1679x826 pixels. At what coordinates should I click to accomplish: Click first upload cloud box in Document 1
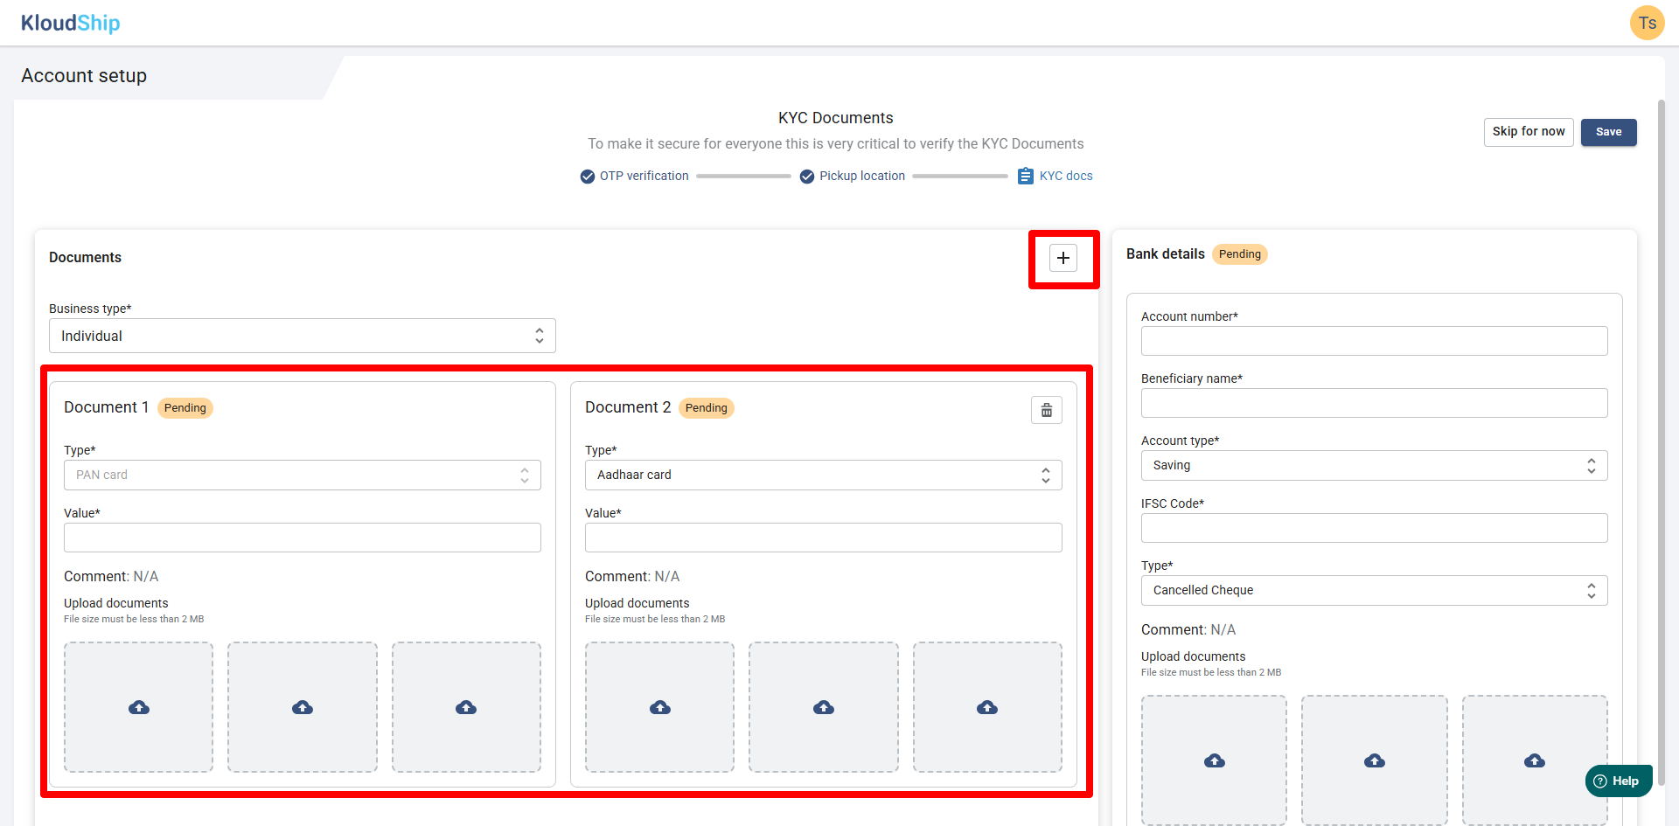click(138, 707)
